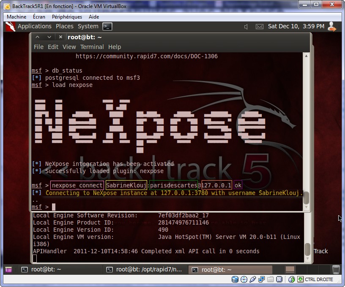Click the shared folders indicator icon
The width and height of the screenshot is (345, 287).
pyautogui.click(x=271, y=279)
